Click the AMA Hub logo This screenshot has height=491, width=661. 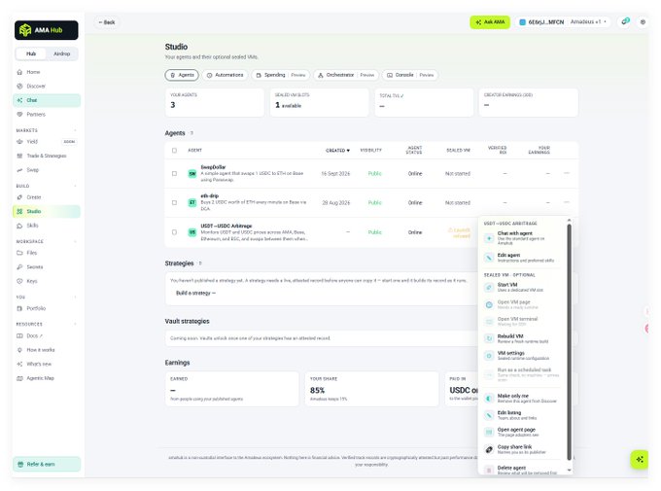46,30
